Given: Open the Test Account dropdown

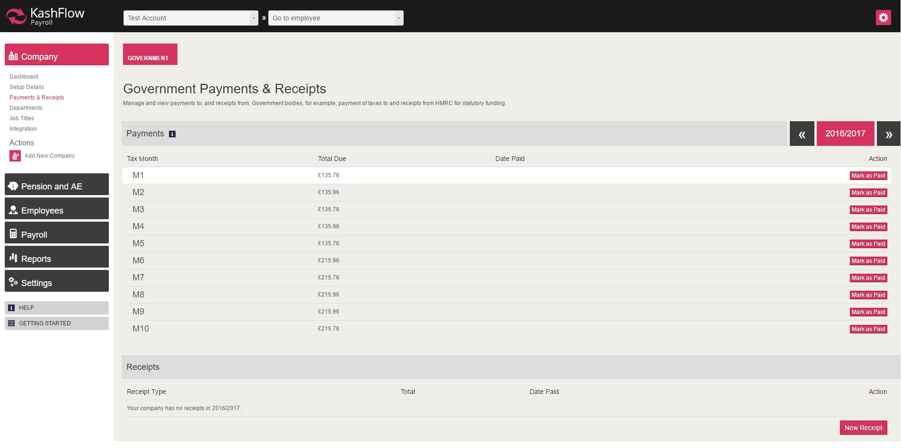Looking at the screenshot, I should [191, 18].
